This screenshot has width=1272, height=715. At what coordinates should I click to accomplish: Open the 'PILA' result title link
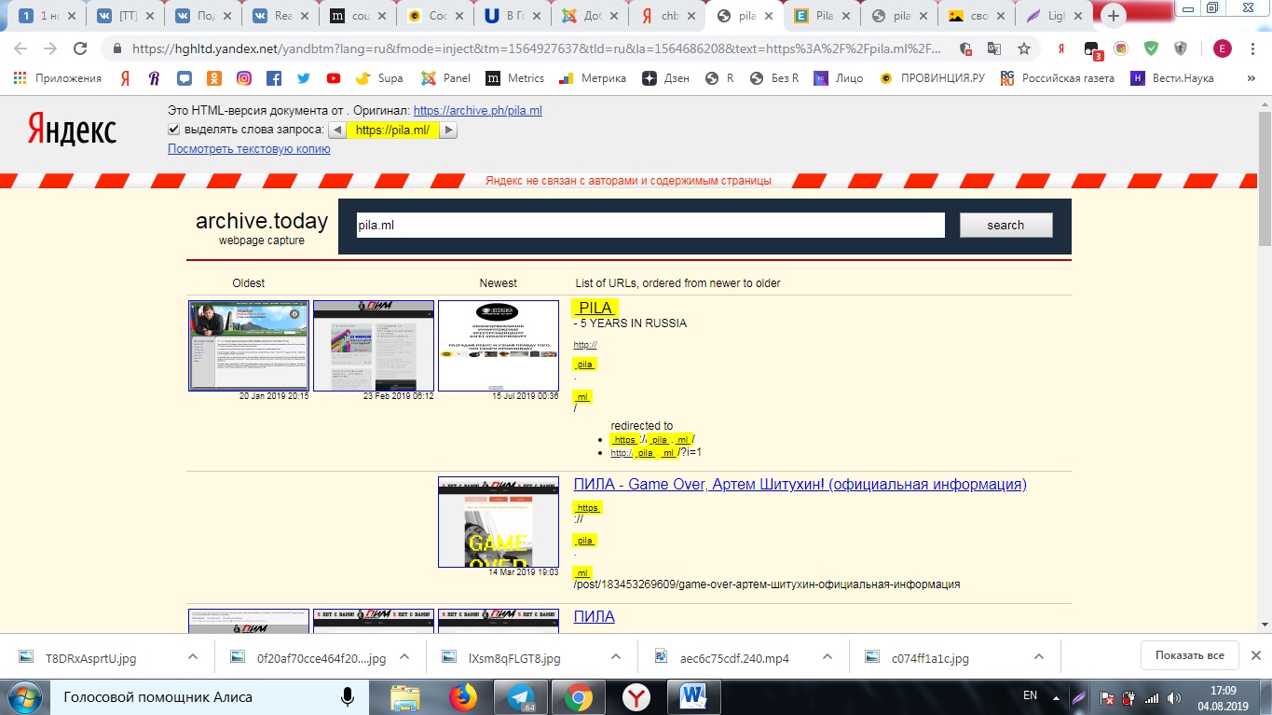(595, 309)
